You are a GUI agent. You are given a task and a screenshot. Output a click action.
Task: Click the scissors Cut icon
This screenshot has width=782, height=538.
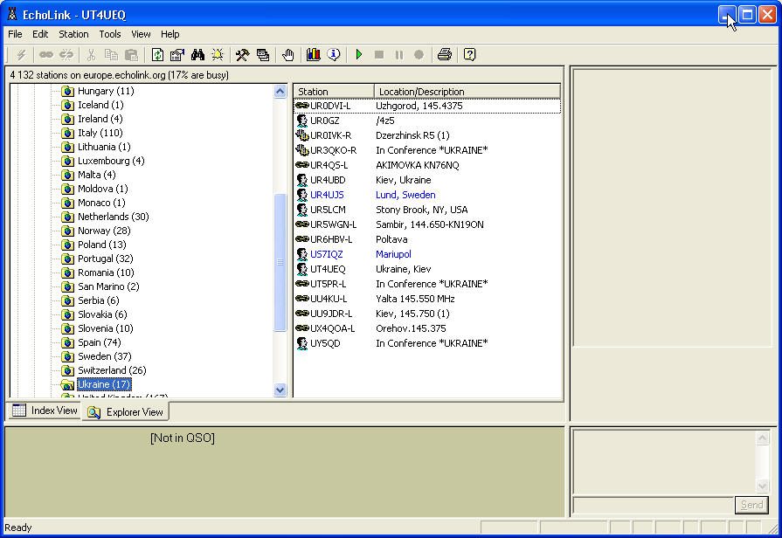click(91, 55)
